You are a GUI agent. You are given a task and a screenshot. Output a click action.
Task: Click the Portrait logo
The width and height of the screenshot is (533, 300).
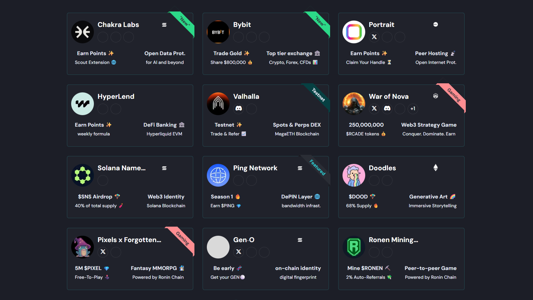click(354, 32)
